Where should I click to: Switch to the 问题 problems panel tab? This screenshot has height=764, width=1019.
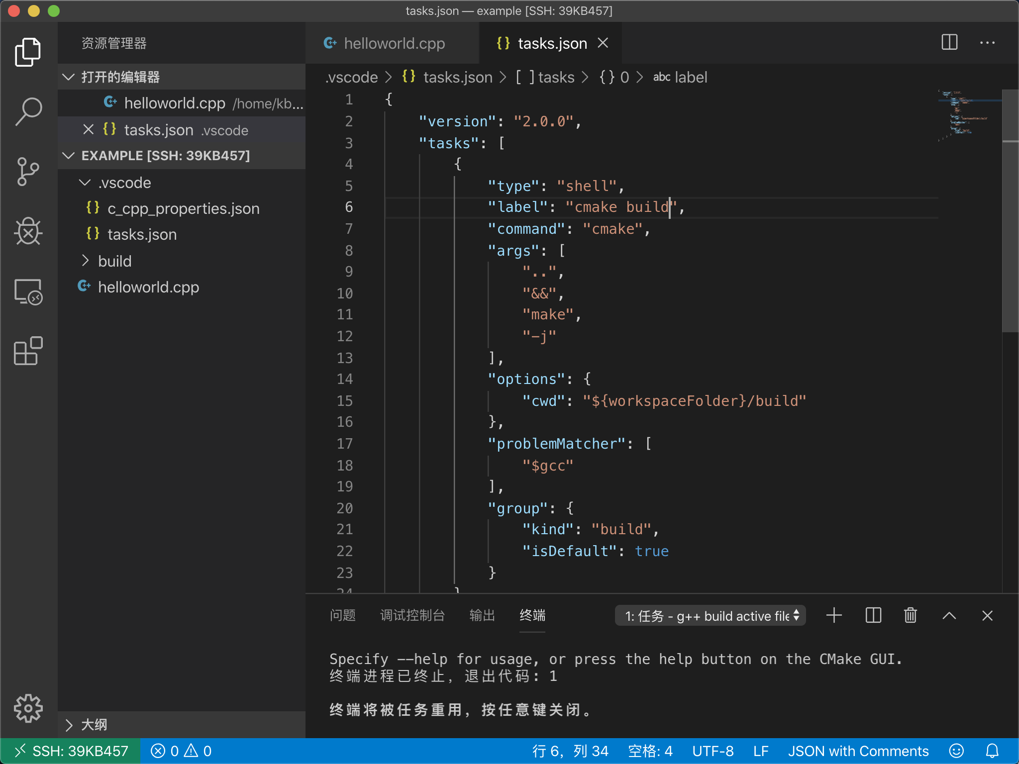point(342,616)
